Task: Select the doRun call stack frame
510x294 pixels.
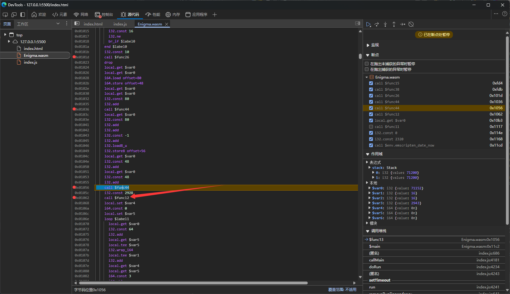Action: click(x=434, y=267)
